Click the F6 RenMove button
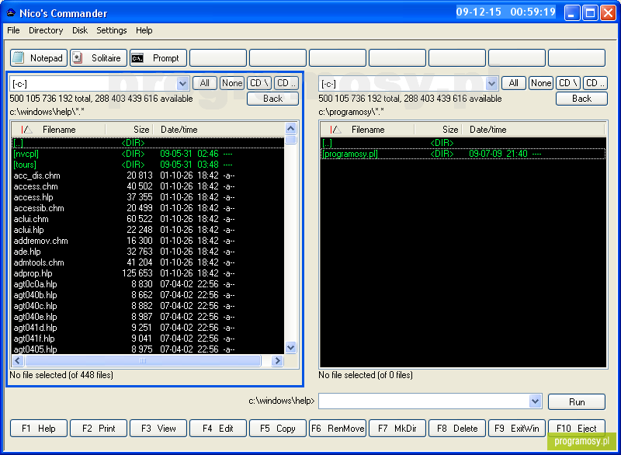The image size is (621, 455). tap(338, 429)
